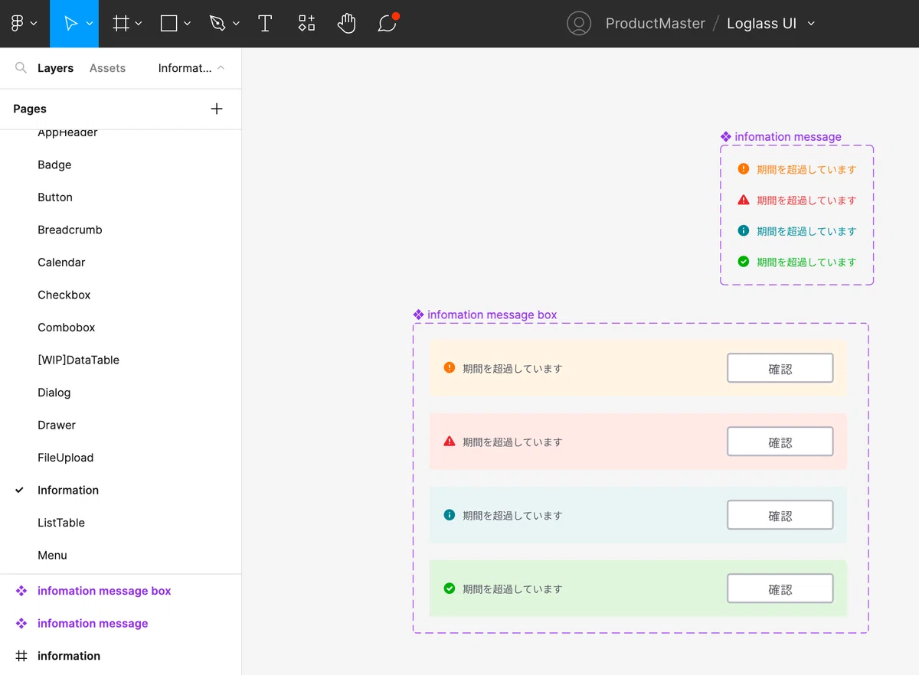Open the Checkbox page

[64, 295]
